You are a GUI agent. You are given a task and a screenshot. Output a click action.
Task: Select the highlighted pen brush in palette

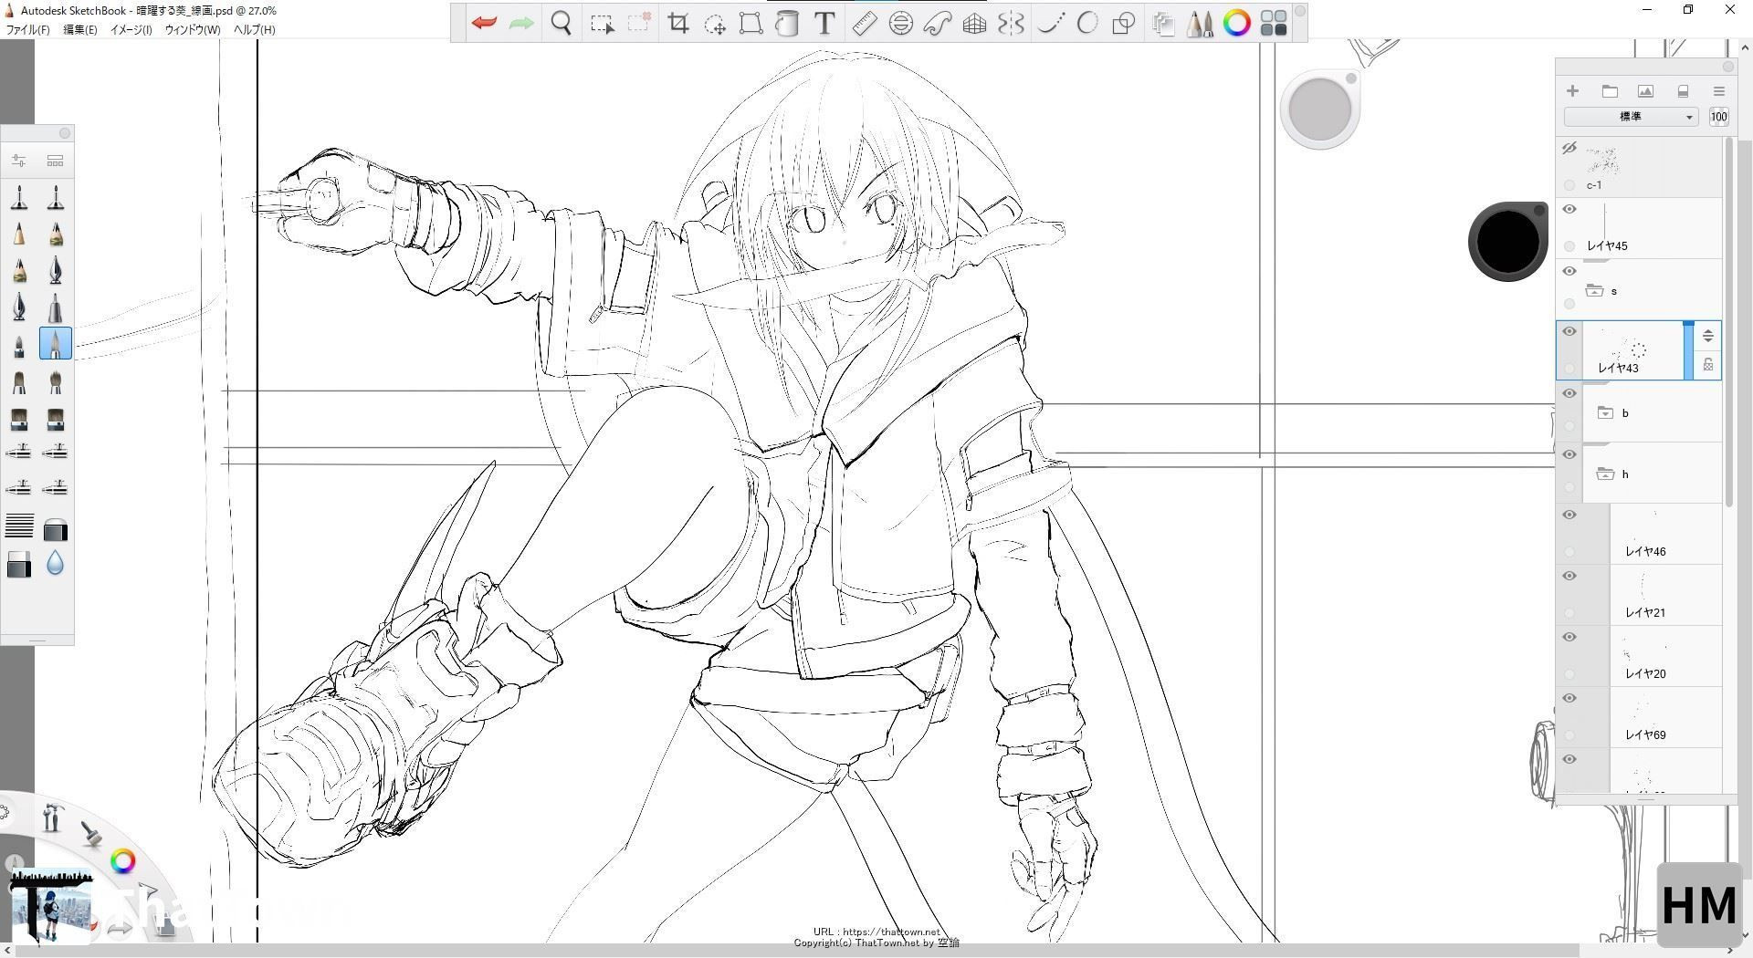(x=56, y=344)
